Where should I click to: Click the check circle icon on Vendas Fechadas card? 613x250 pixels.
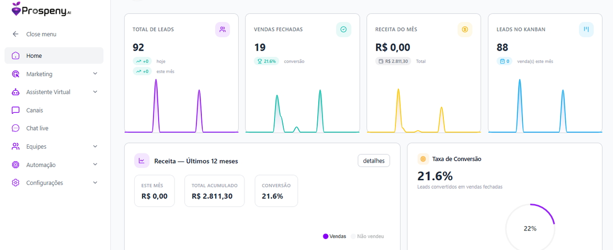pos(344,29)
